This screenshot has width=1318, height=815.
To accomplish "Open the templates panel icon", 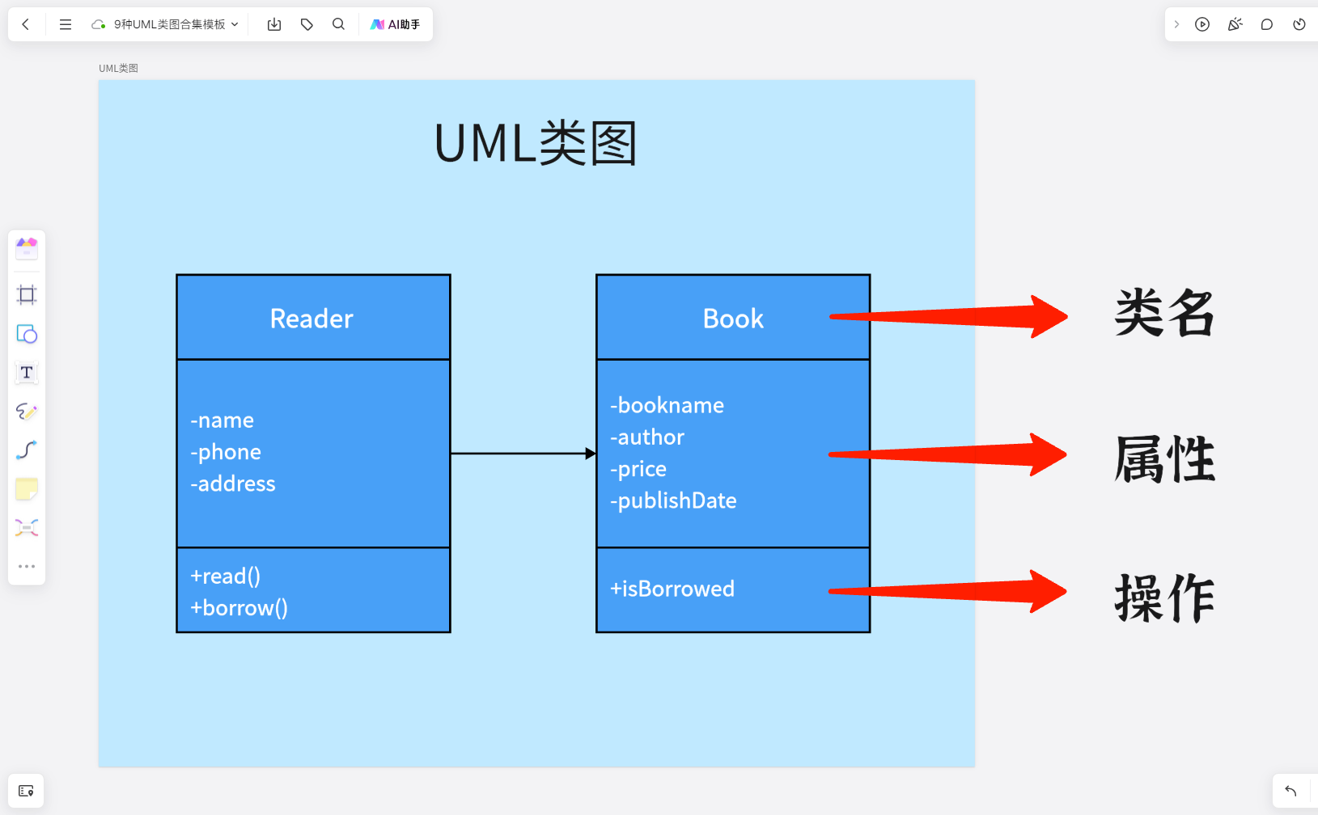I will point(27,249).
